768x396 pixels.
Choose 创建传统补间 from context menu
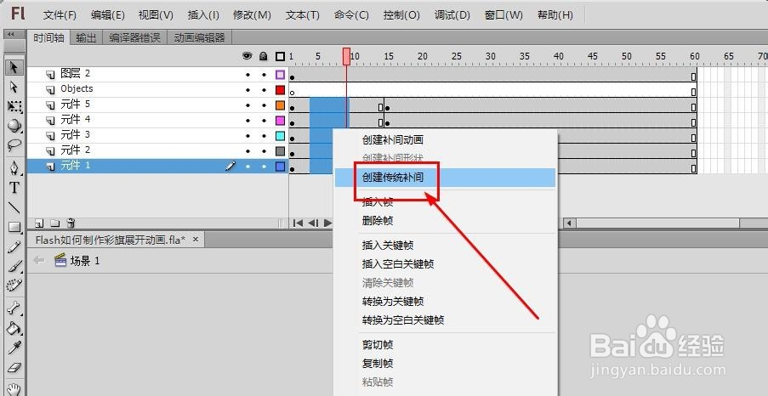click(x=445, y=178)
